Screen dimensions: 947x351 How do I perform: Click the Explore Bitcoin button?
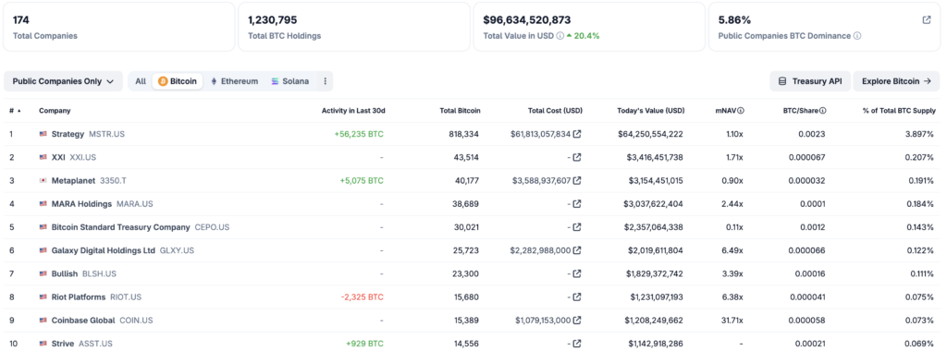(x=897, y=80)
